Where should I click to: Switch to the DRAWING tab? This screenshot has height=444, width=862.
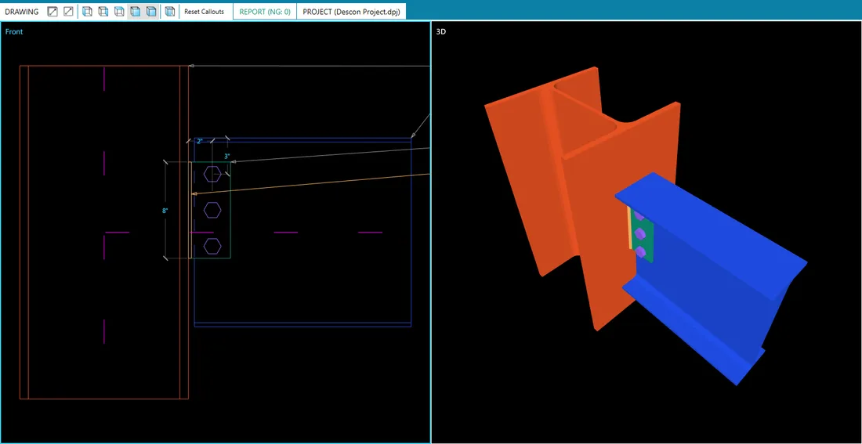(22, 12)
